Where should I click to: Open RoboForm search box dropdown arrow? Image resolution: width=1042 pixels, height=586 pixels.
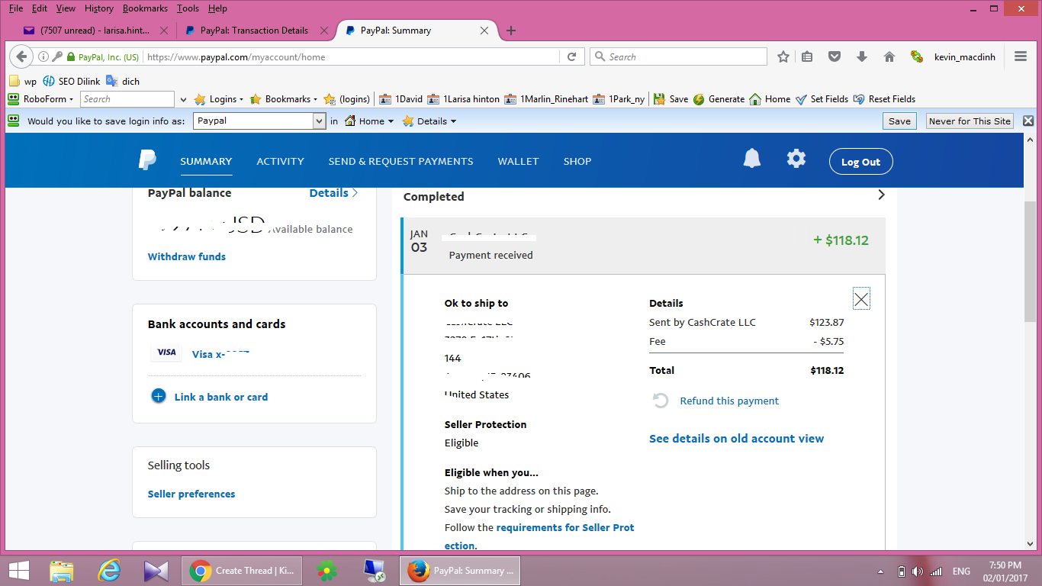(x=183, y=99)
